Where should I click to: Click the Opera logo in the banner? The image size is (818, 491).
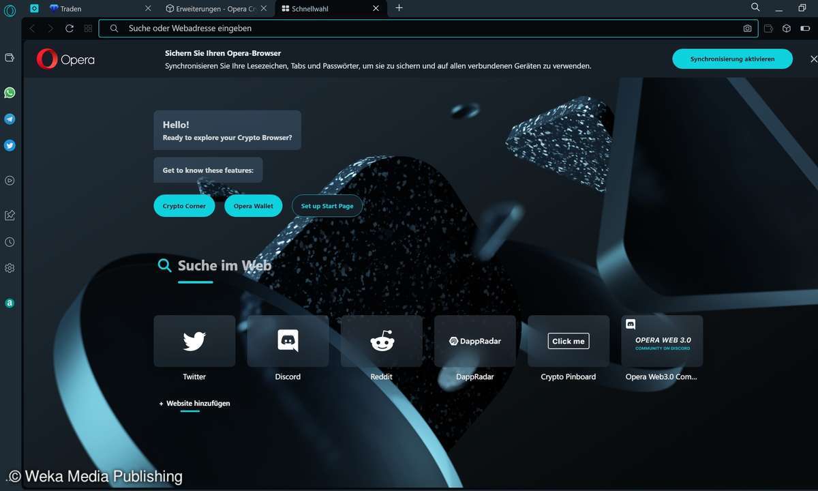pyautogui.click(x=65, y=59)
